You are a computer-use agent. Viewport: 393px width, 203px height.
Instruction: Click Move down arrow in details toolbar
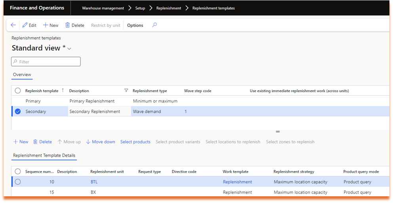pos(88,142)
